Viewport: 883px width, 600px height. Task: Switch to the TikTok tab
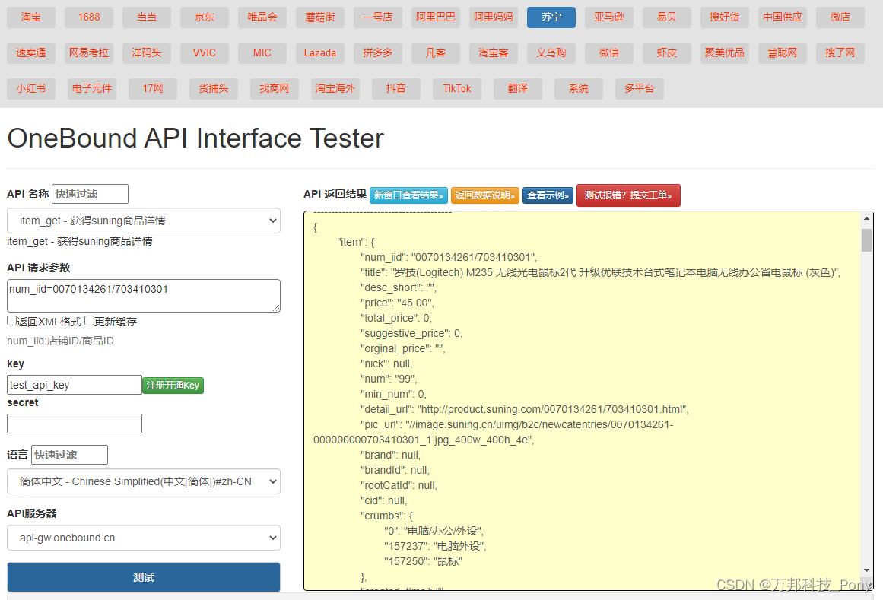pos(456,89)
